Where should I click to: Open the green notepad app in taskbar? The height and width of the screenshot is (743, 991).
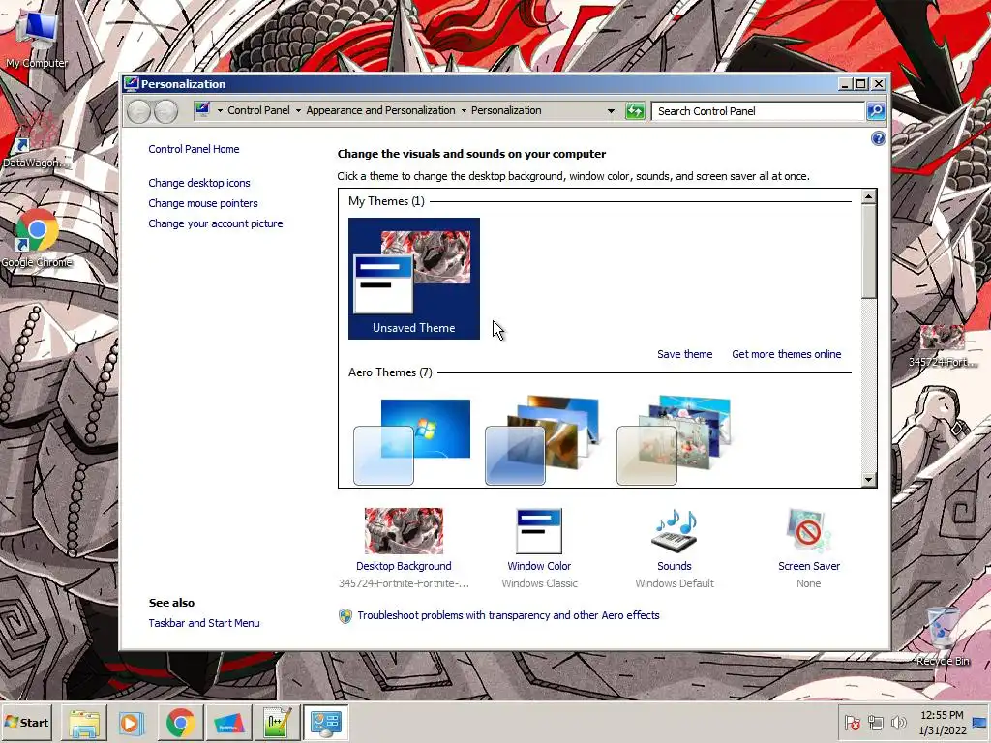click(278, 722)
